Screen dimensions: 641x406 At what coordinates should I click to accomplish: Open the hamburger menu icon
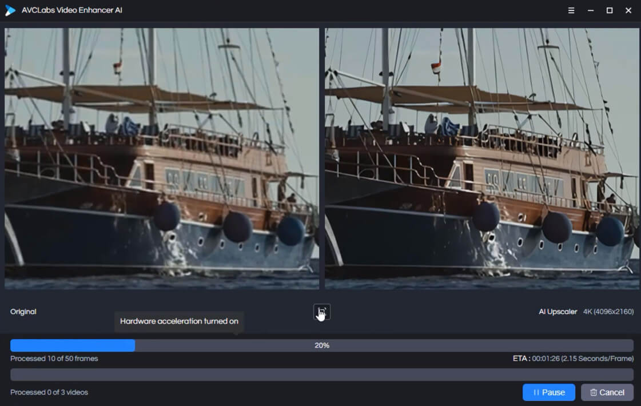(x=571, y=10)
